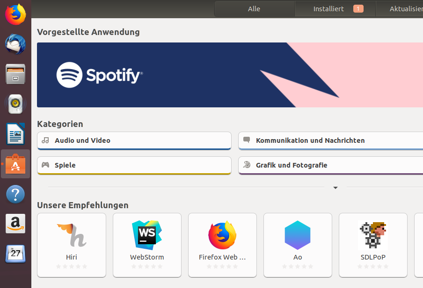The width and height of the screenshot is (423, 288).
Task: Open Kommunikation und Nachrichten category
Action: pos(330,140)
